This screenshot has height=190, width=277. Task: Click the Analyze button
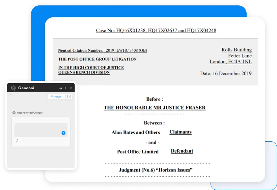pyautogui.click(x=56, y=97)
